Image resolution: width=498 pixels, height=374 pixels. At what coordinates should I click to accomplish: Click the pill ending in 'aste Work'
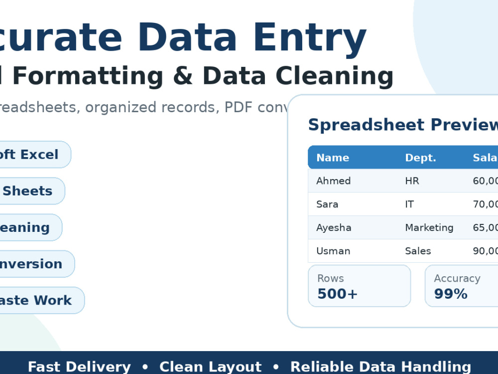pos(42,301)
